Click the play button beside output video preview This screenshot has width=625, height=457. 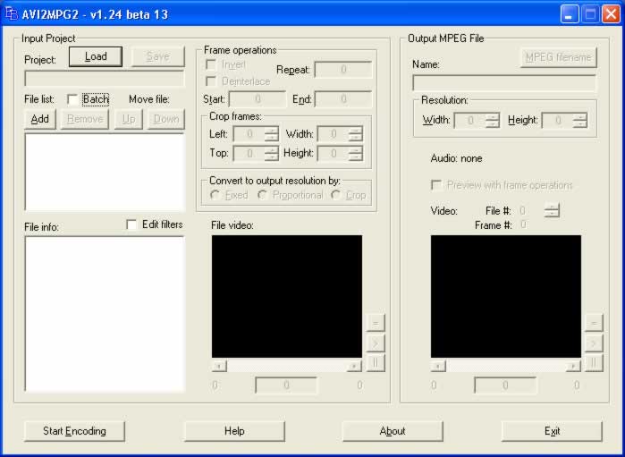click(594, 343)
